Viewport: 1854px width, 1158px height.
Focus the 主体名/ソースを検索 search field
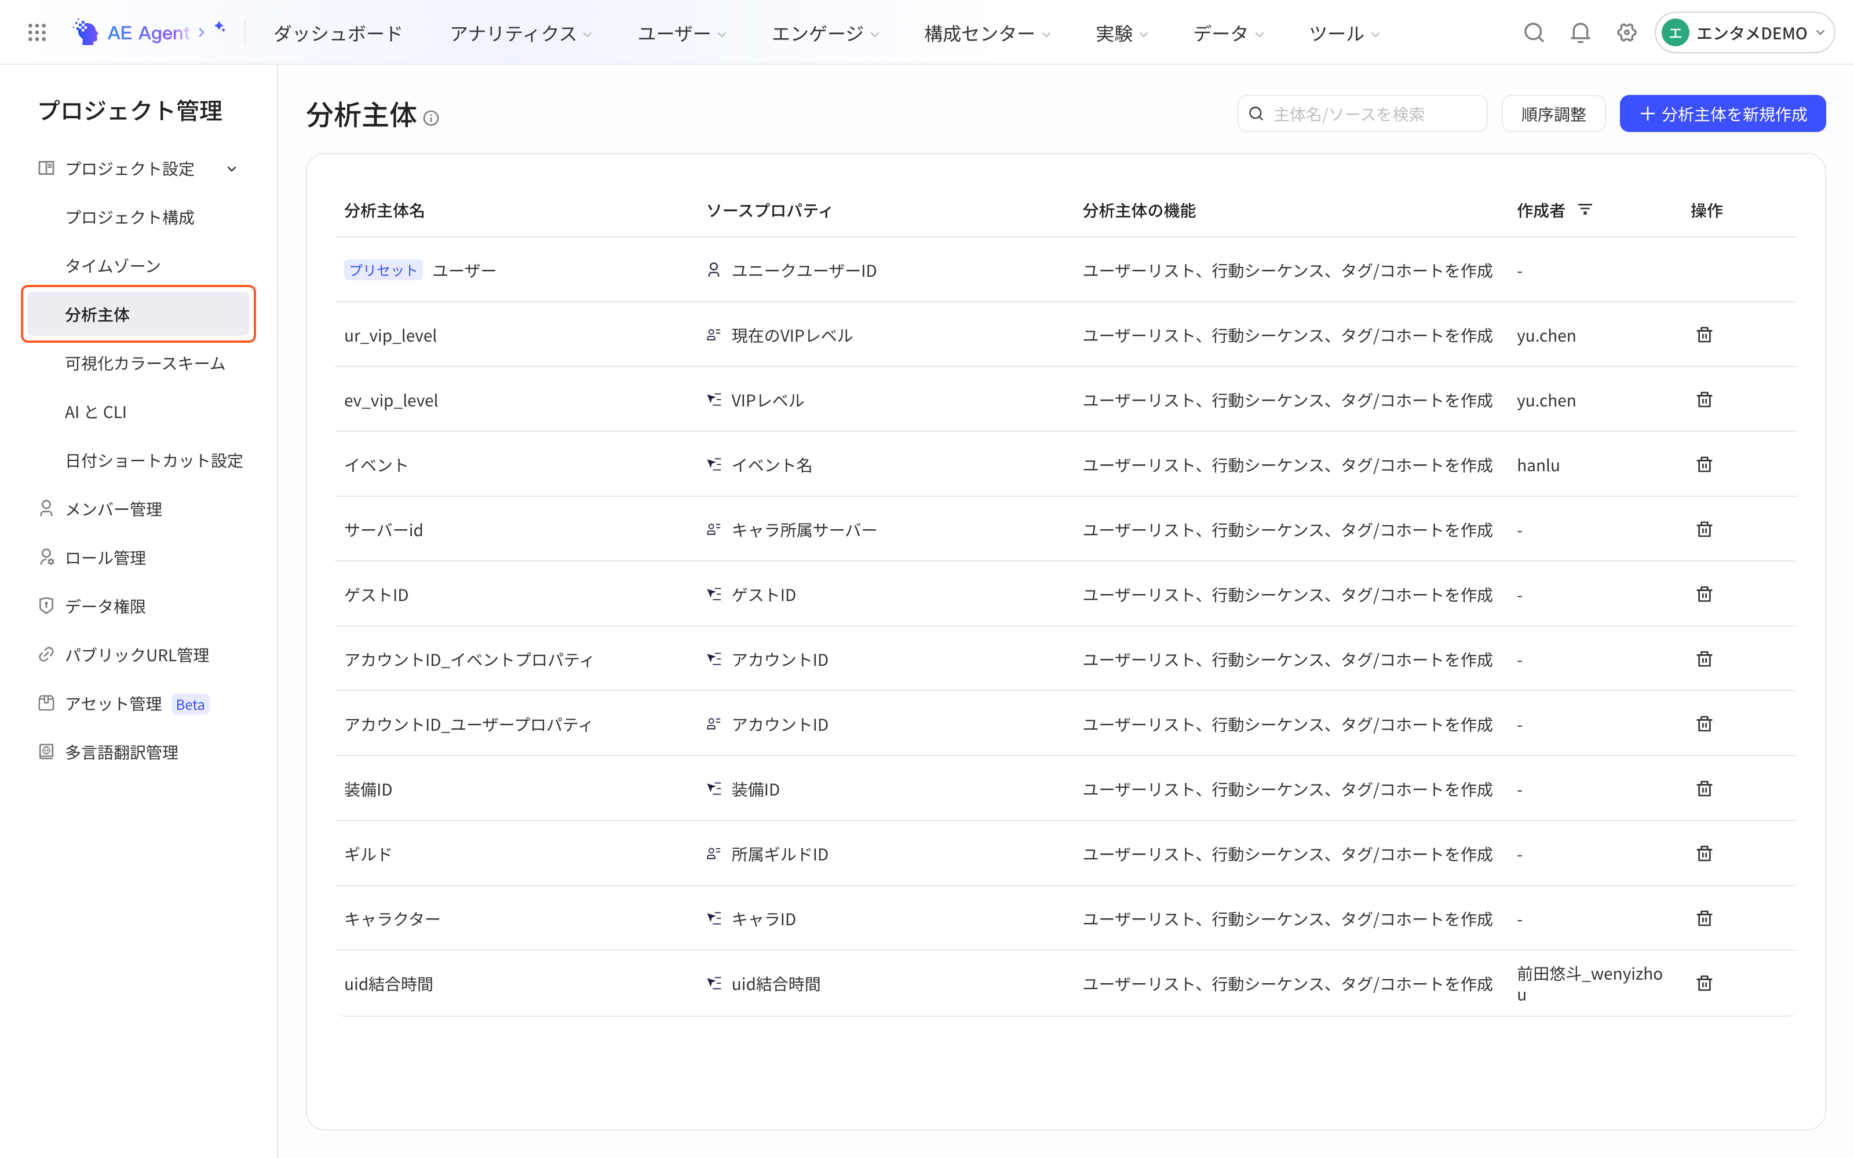click(1362, 114)
